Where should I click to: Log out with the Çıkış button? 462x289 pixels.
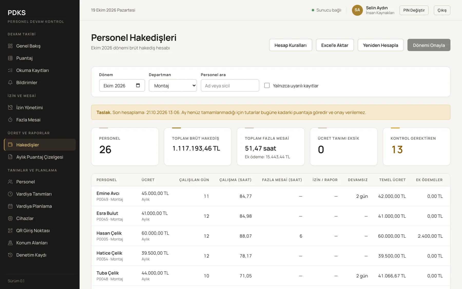tap(442, 10)
